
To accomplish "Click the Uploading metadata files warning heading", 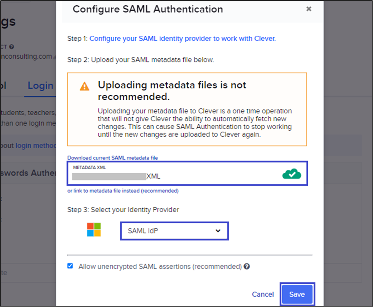I will pos(172,91).
